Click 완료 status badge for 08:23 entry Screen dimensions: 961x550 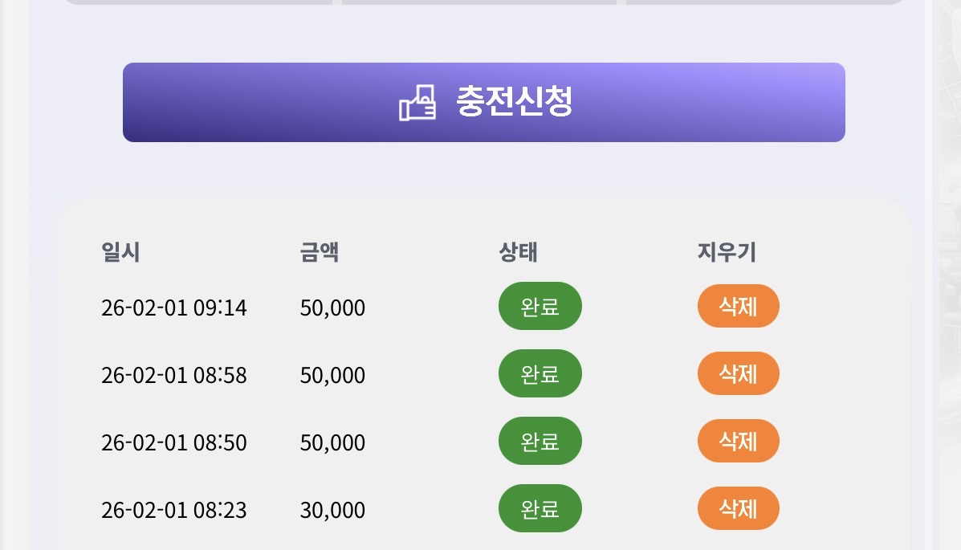click(540, 508)
